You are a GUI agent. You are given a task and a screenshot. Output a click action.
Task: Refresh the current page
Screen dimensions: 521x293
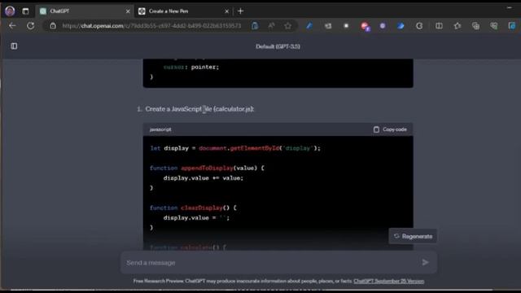point(30,25)
